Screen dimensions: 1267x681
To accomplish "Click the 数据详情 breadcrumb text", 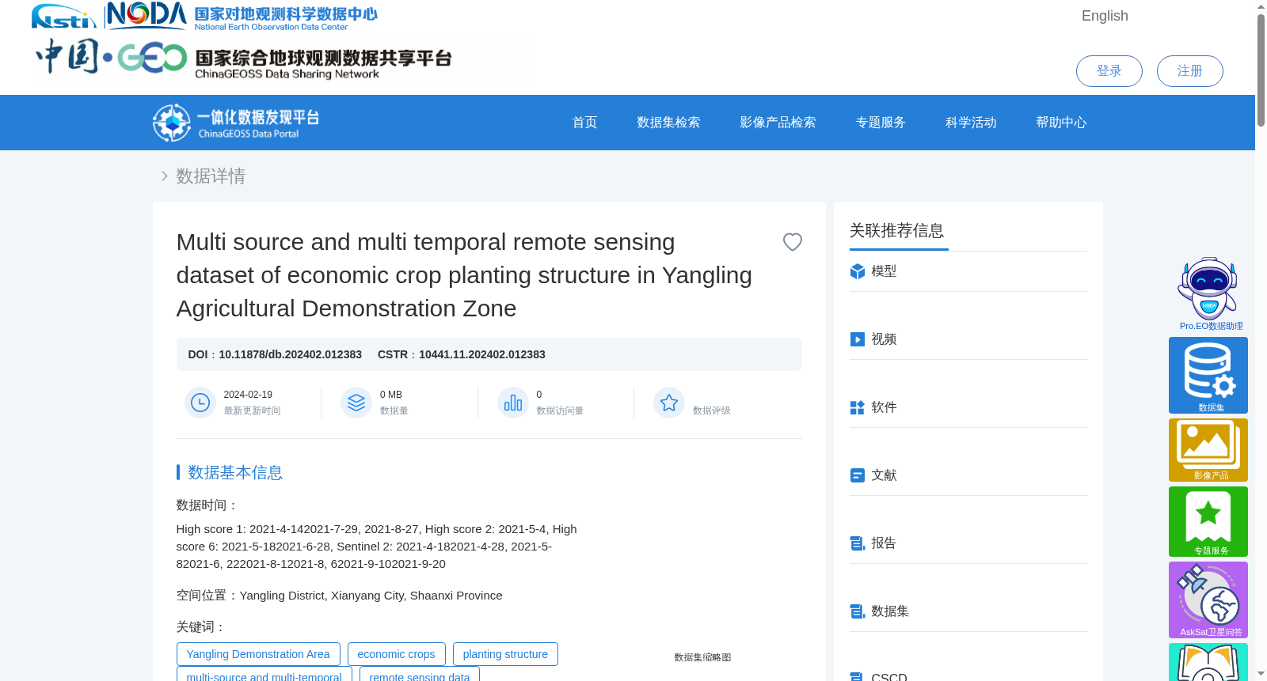I will (211, 176).
